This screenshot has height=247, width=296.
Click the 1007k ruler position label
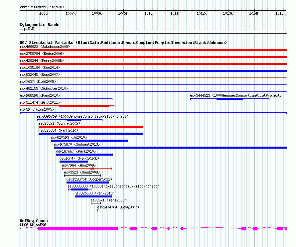pos(71,13)
